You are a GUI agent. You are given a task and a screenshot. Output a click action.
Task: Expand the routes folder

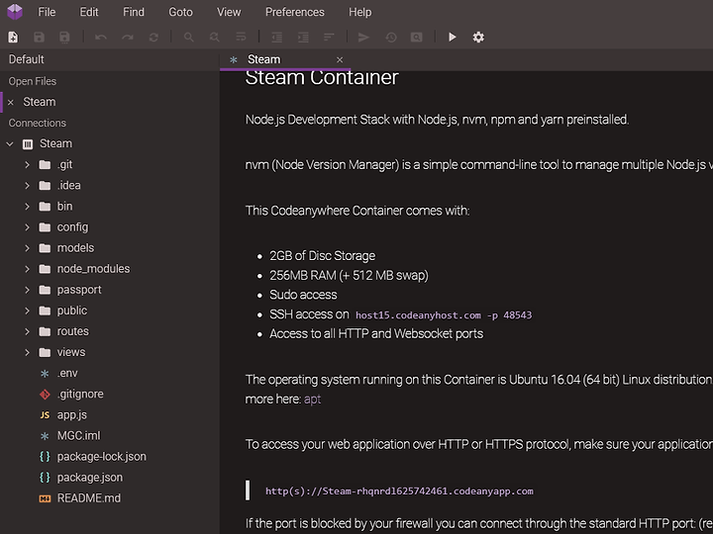pos(27,331)
